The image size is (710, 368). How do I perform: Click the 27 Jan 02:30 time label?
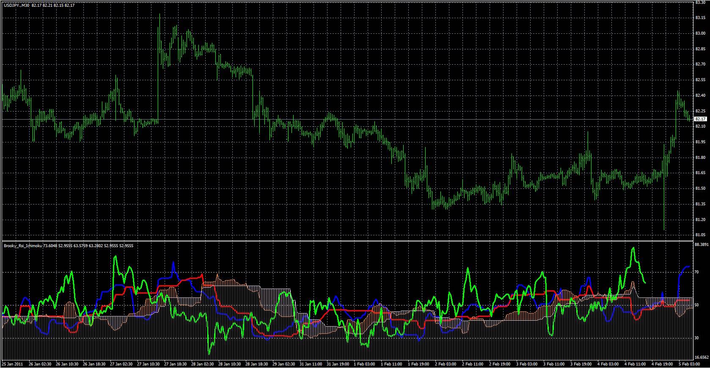[x=121, y=364]
